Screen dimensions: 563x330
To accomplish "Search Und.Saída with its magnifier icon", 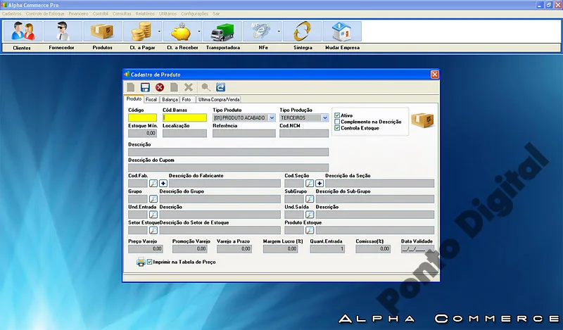I will click(310, 215).
